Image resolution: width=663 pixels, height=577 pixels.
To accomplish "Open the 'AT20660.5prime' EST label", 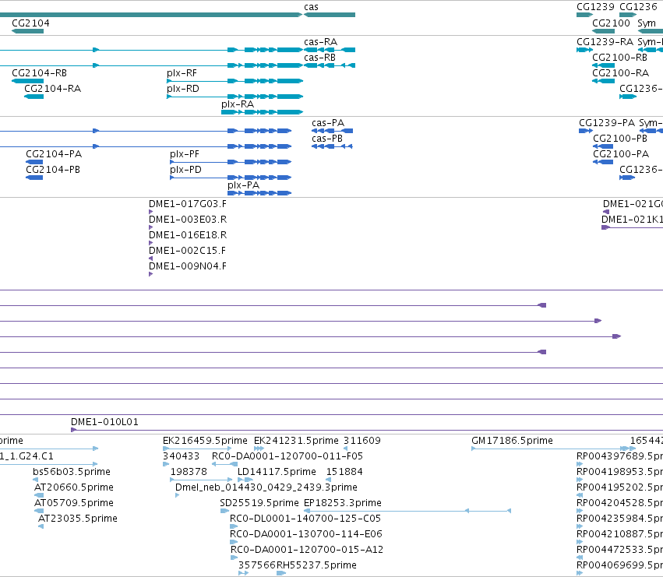I will coord(73,487).
